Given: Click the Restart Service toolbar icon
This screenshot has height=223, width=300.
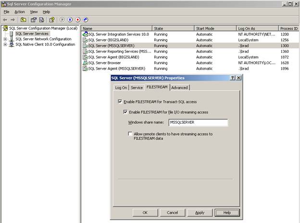Looking at the screenshot, I should [x=85, y=20].
